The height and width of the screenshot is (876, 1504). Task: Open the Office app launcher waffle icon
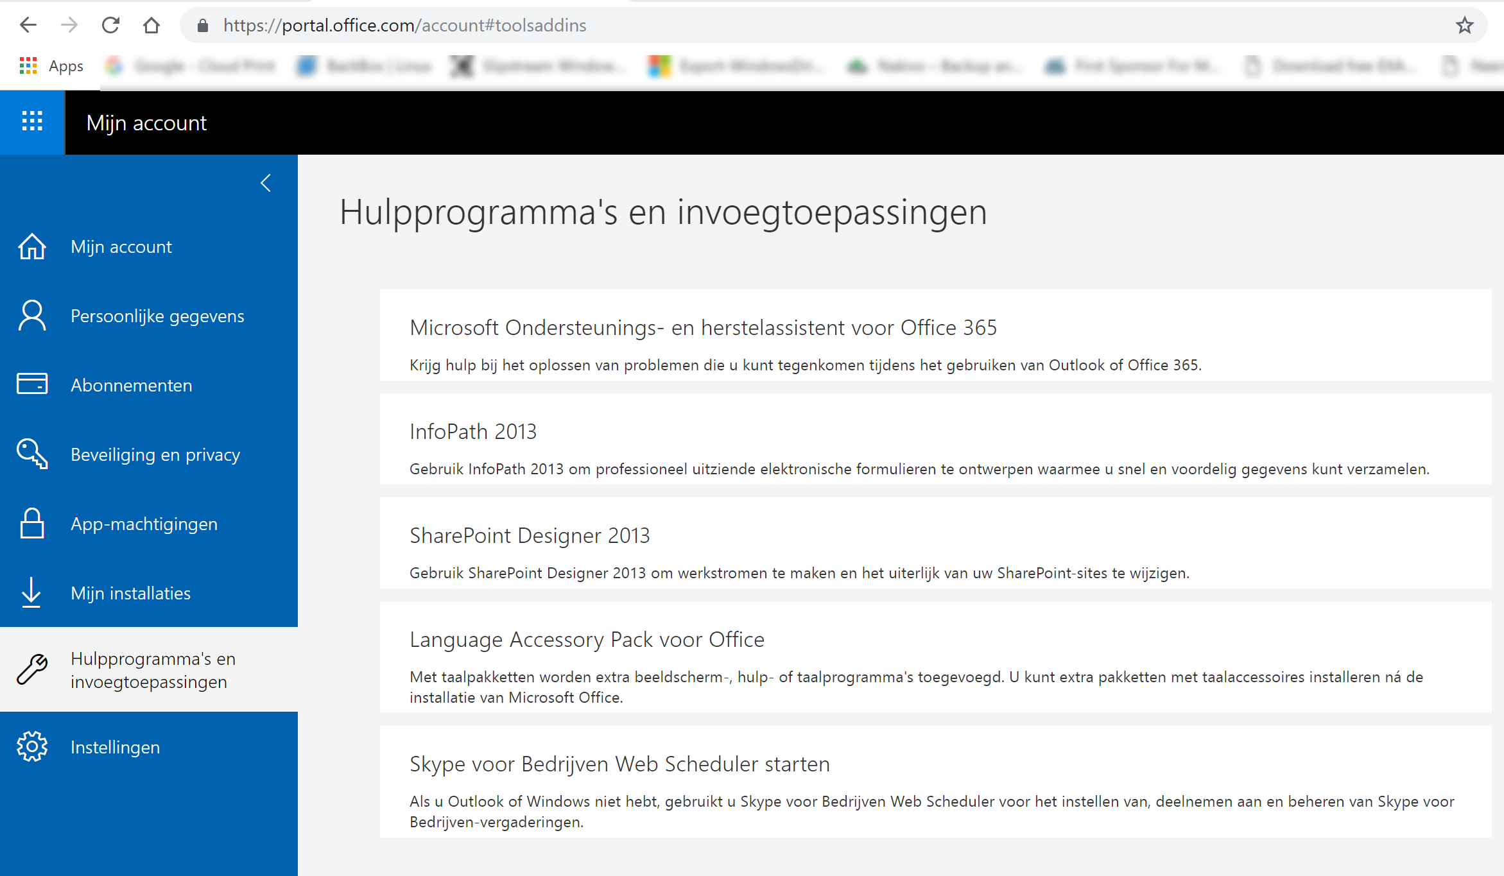click(x=31, y=122)
